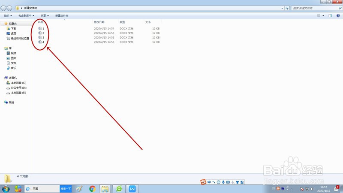Click the microphone voice input on the IME bar

[x=223, y=182]
